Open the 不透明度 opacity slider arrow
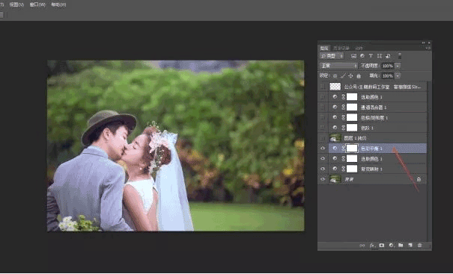Screen dimensions: 453x274 [398, 66]
